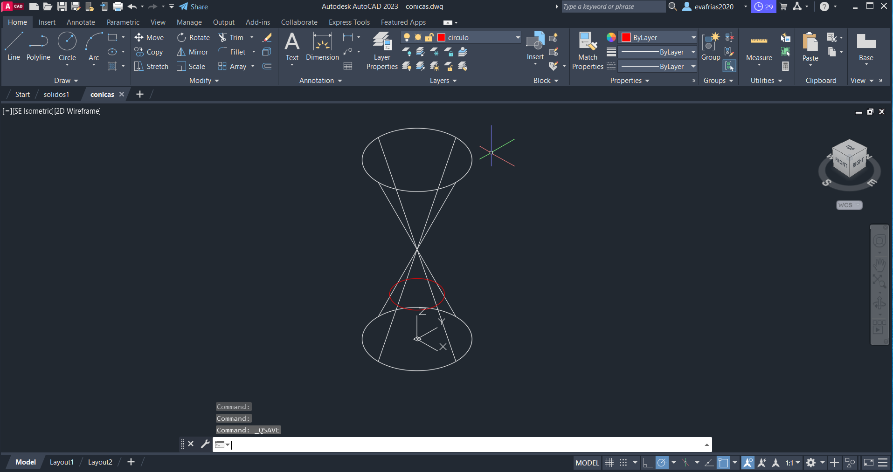893x472 pixels.
Task: Switch to the Annotate ribbon tab
Action: click(x=81, y=22)
